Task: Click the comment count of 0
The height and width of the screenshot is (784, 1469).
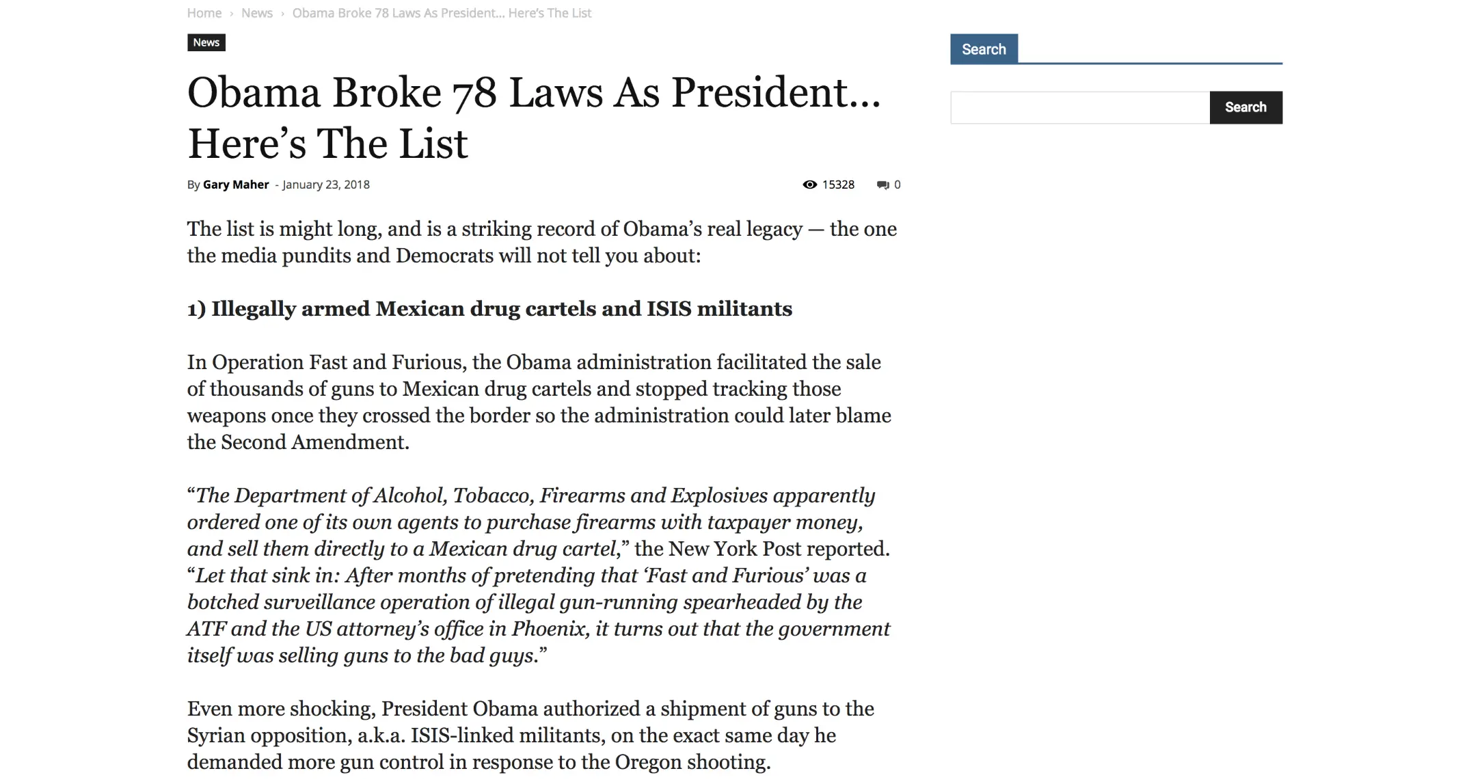Action: click(x=898, y=185)
